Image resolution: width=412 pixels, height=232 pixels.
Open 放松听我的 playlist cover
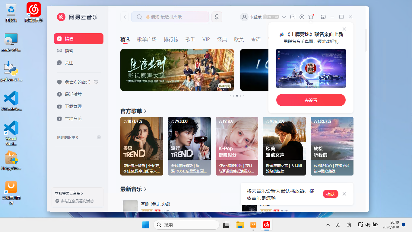tap(332, 146)
